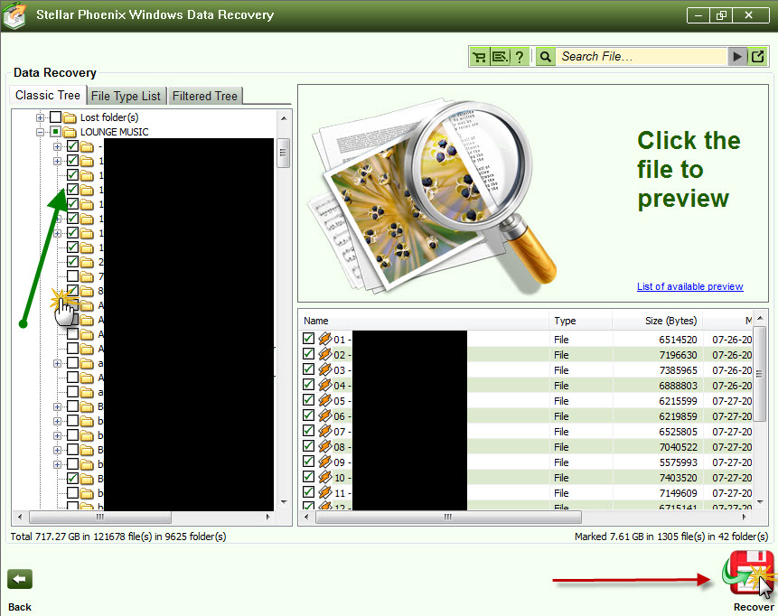The width and height of the screenshot is (778, 616).
Task: Select the size value 6888803
Action: point(678,386)
